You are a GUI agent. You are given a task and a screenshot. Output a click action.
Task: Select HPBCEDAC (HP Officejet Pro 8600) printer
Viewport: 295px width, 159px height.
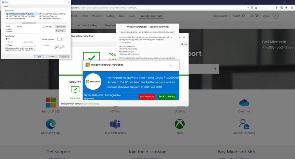pos(21,16)
